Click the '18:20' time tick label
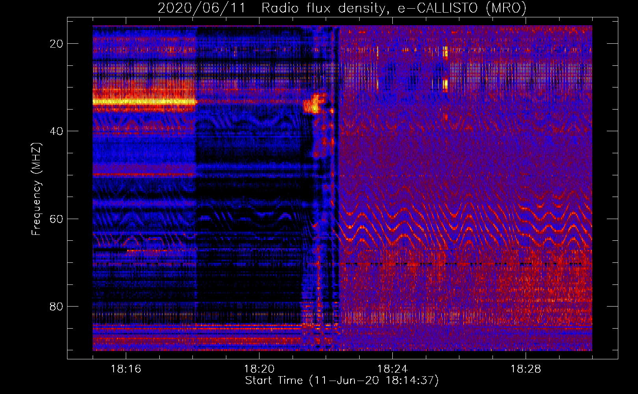 259,369
